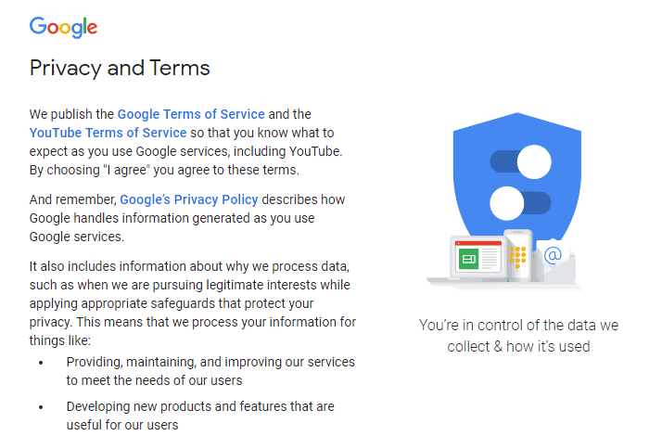Click the paragraph starting "We publish the"
The height and width of the screenshot is (436, 649).
click(x=74, y=114)
